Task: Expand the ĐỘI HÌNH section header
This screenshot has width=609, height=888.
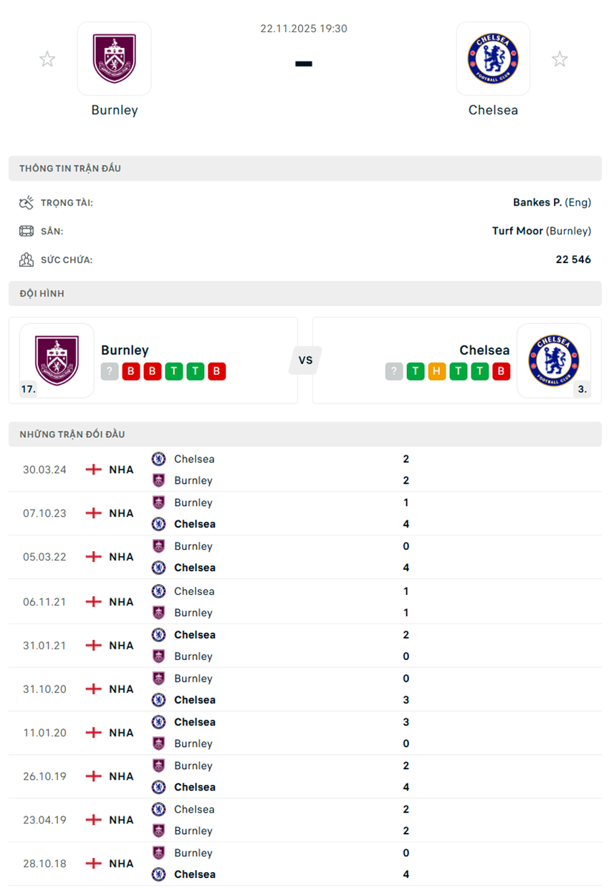Action: 304,293
